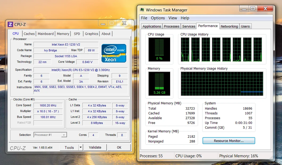Click the CPU Usage 0 % meter
This screenshot has height=165, width=282.
[159, 50]
